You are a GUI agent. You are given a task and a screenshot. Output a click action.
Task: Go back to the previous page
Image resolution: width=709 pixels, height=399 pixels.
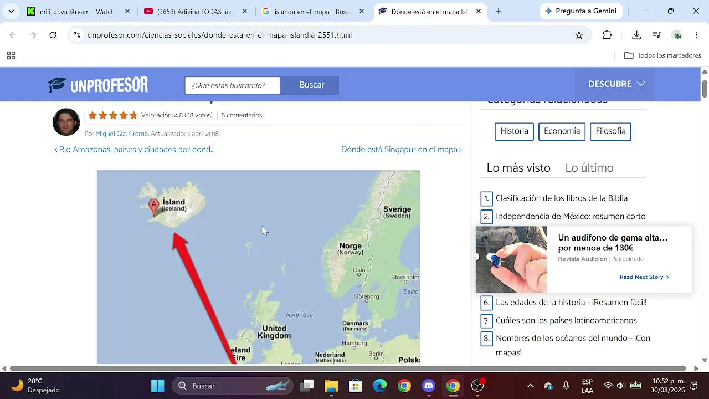[13, 35]
